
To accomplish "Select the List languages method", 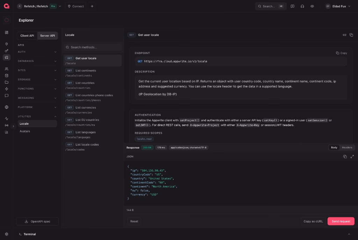I will click(x=92, y=134).
